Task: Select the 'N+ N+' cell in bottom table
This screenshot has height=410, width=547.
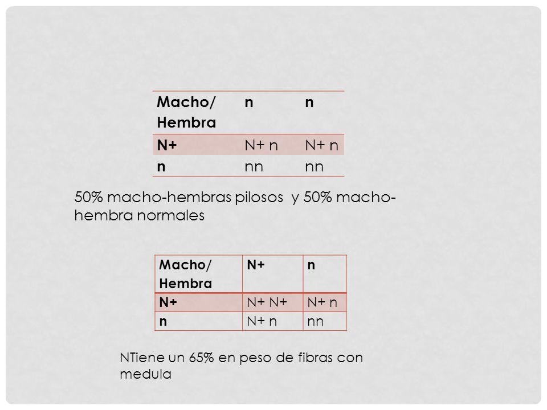Action: (273, 302)
